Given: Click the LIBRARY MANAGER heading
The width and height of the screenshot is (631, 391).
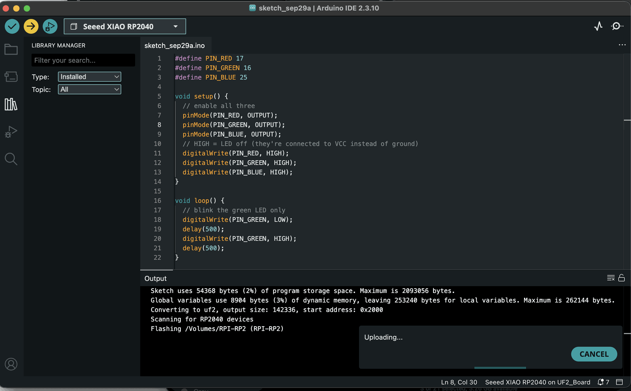Looking at the screenshot, I should 58,46.
